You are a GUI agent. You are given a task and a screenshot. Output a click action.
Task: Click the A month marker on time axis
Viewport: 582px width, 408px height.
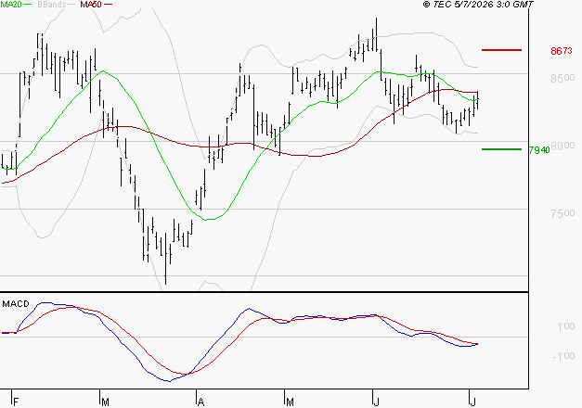200,402
